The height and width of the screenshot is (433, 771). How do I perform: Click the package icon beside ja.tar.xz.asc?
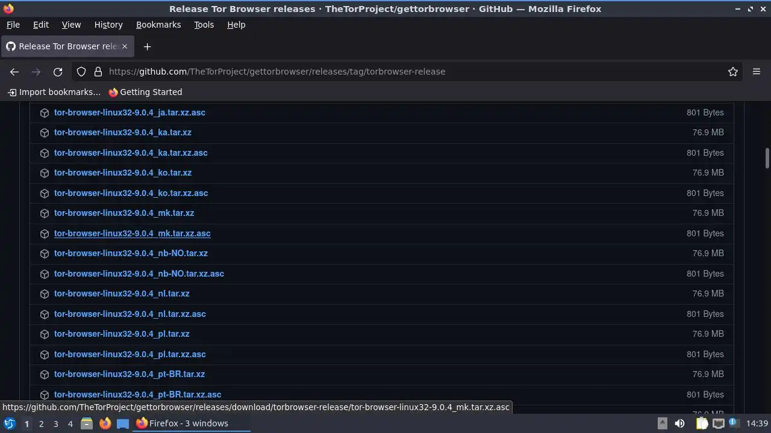[x=44, y=112]
